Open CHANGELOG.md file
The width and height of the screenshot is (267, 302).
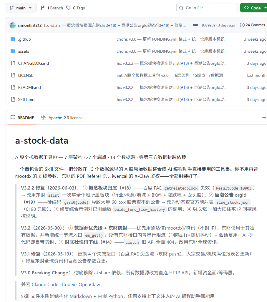[x=34, y=63]
